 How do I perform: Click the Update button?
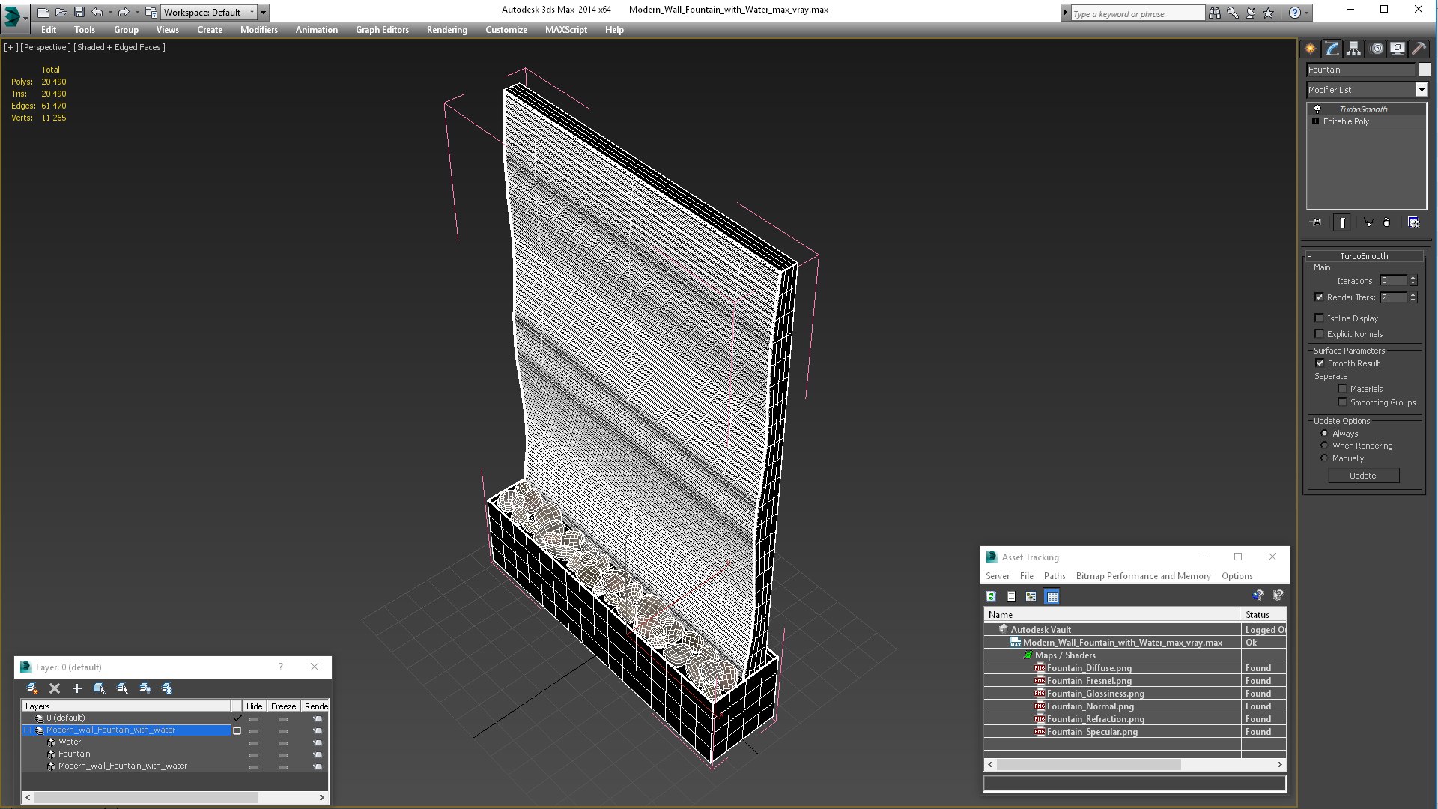pos(1362,476)
